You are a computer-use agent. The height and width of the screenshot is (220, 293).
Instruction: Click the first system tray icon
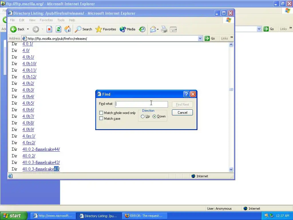[x=267, y=216]
